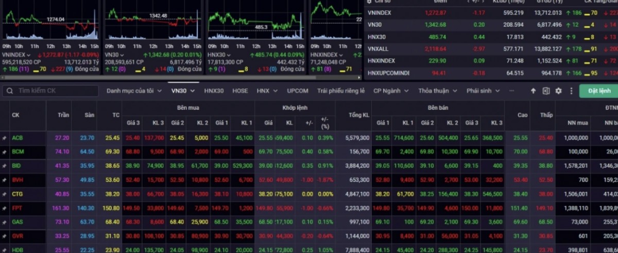This screenshot has width=618, height=253.
Task: Expand the VNINDEX chart selector
Action: [x=29, y=54]
